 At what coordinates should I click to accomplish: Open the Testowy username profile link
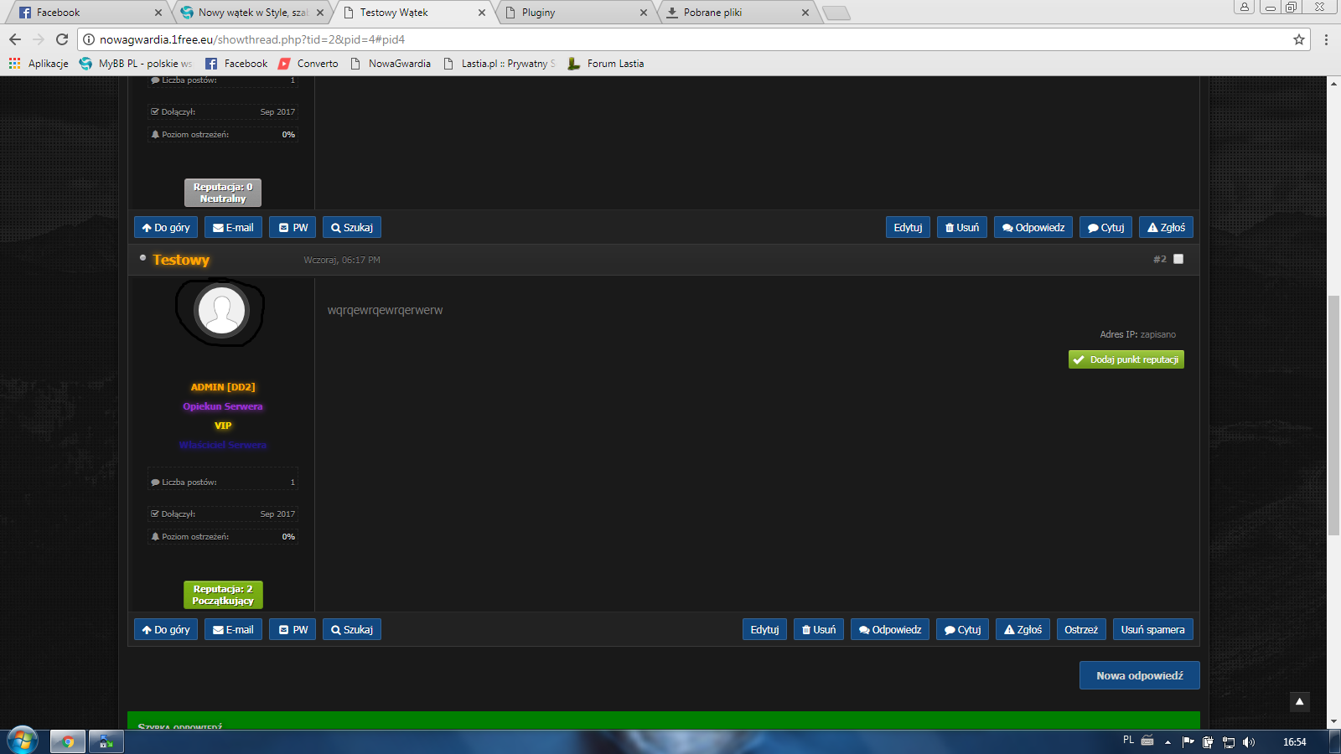[181, 260]
